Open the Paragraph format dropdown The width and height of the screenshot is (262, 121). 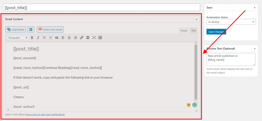click(18, 38)
